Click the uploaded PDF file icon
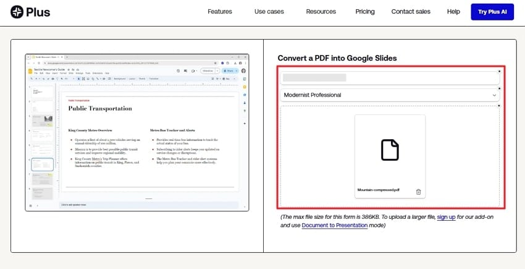Image resolution: width=525 pixels, height=269 pixels. (x=390, y=150)
